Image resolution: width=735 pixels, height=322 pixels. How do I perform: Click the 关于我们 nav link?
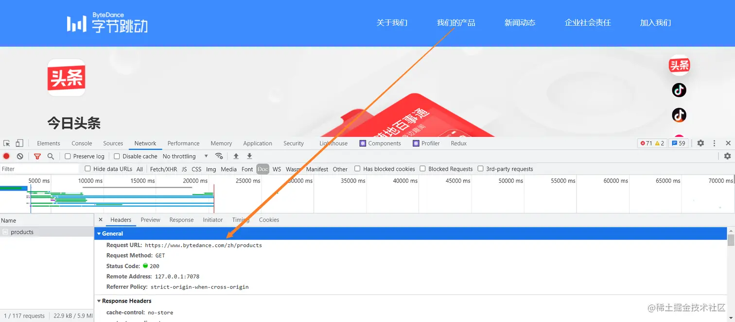pyautogui.click(x=392, y=23)
